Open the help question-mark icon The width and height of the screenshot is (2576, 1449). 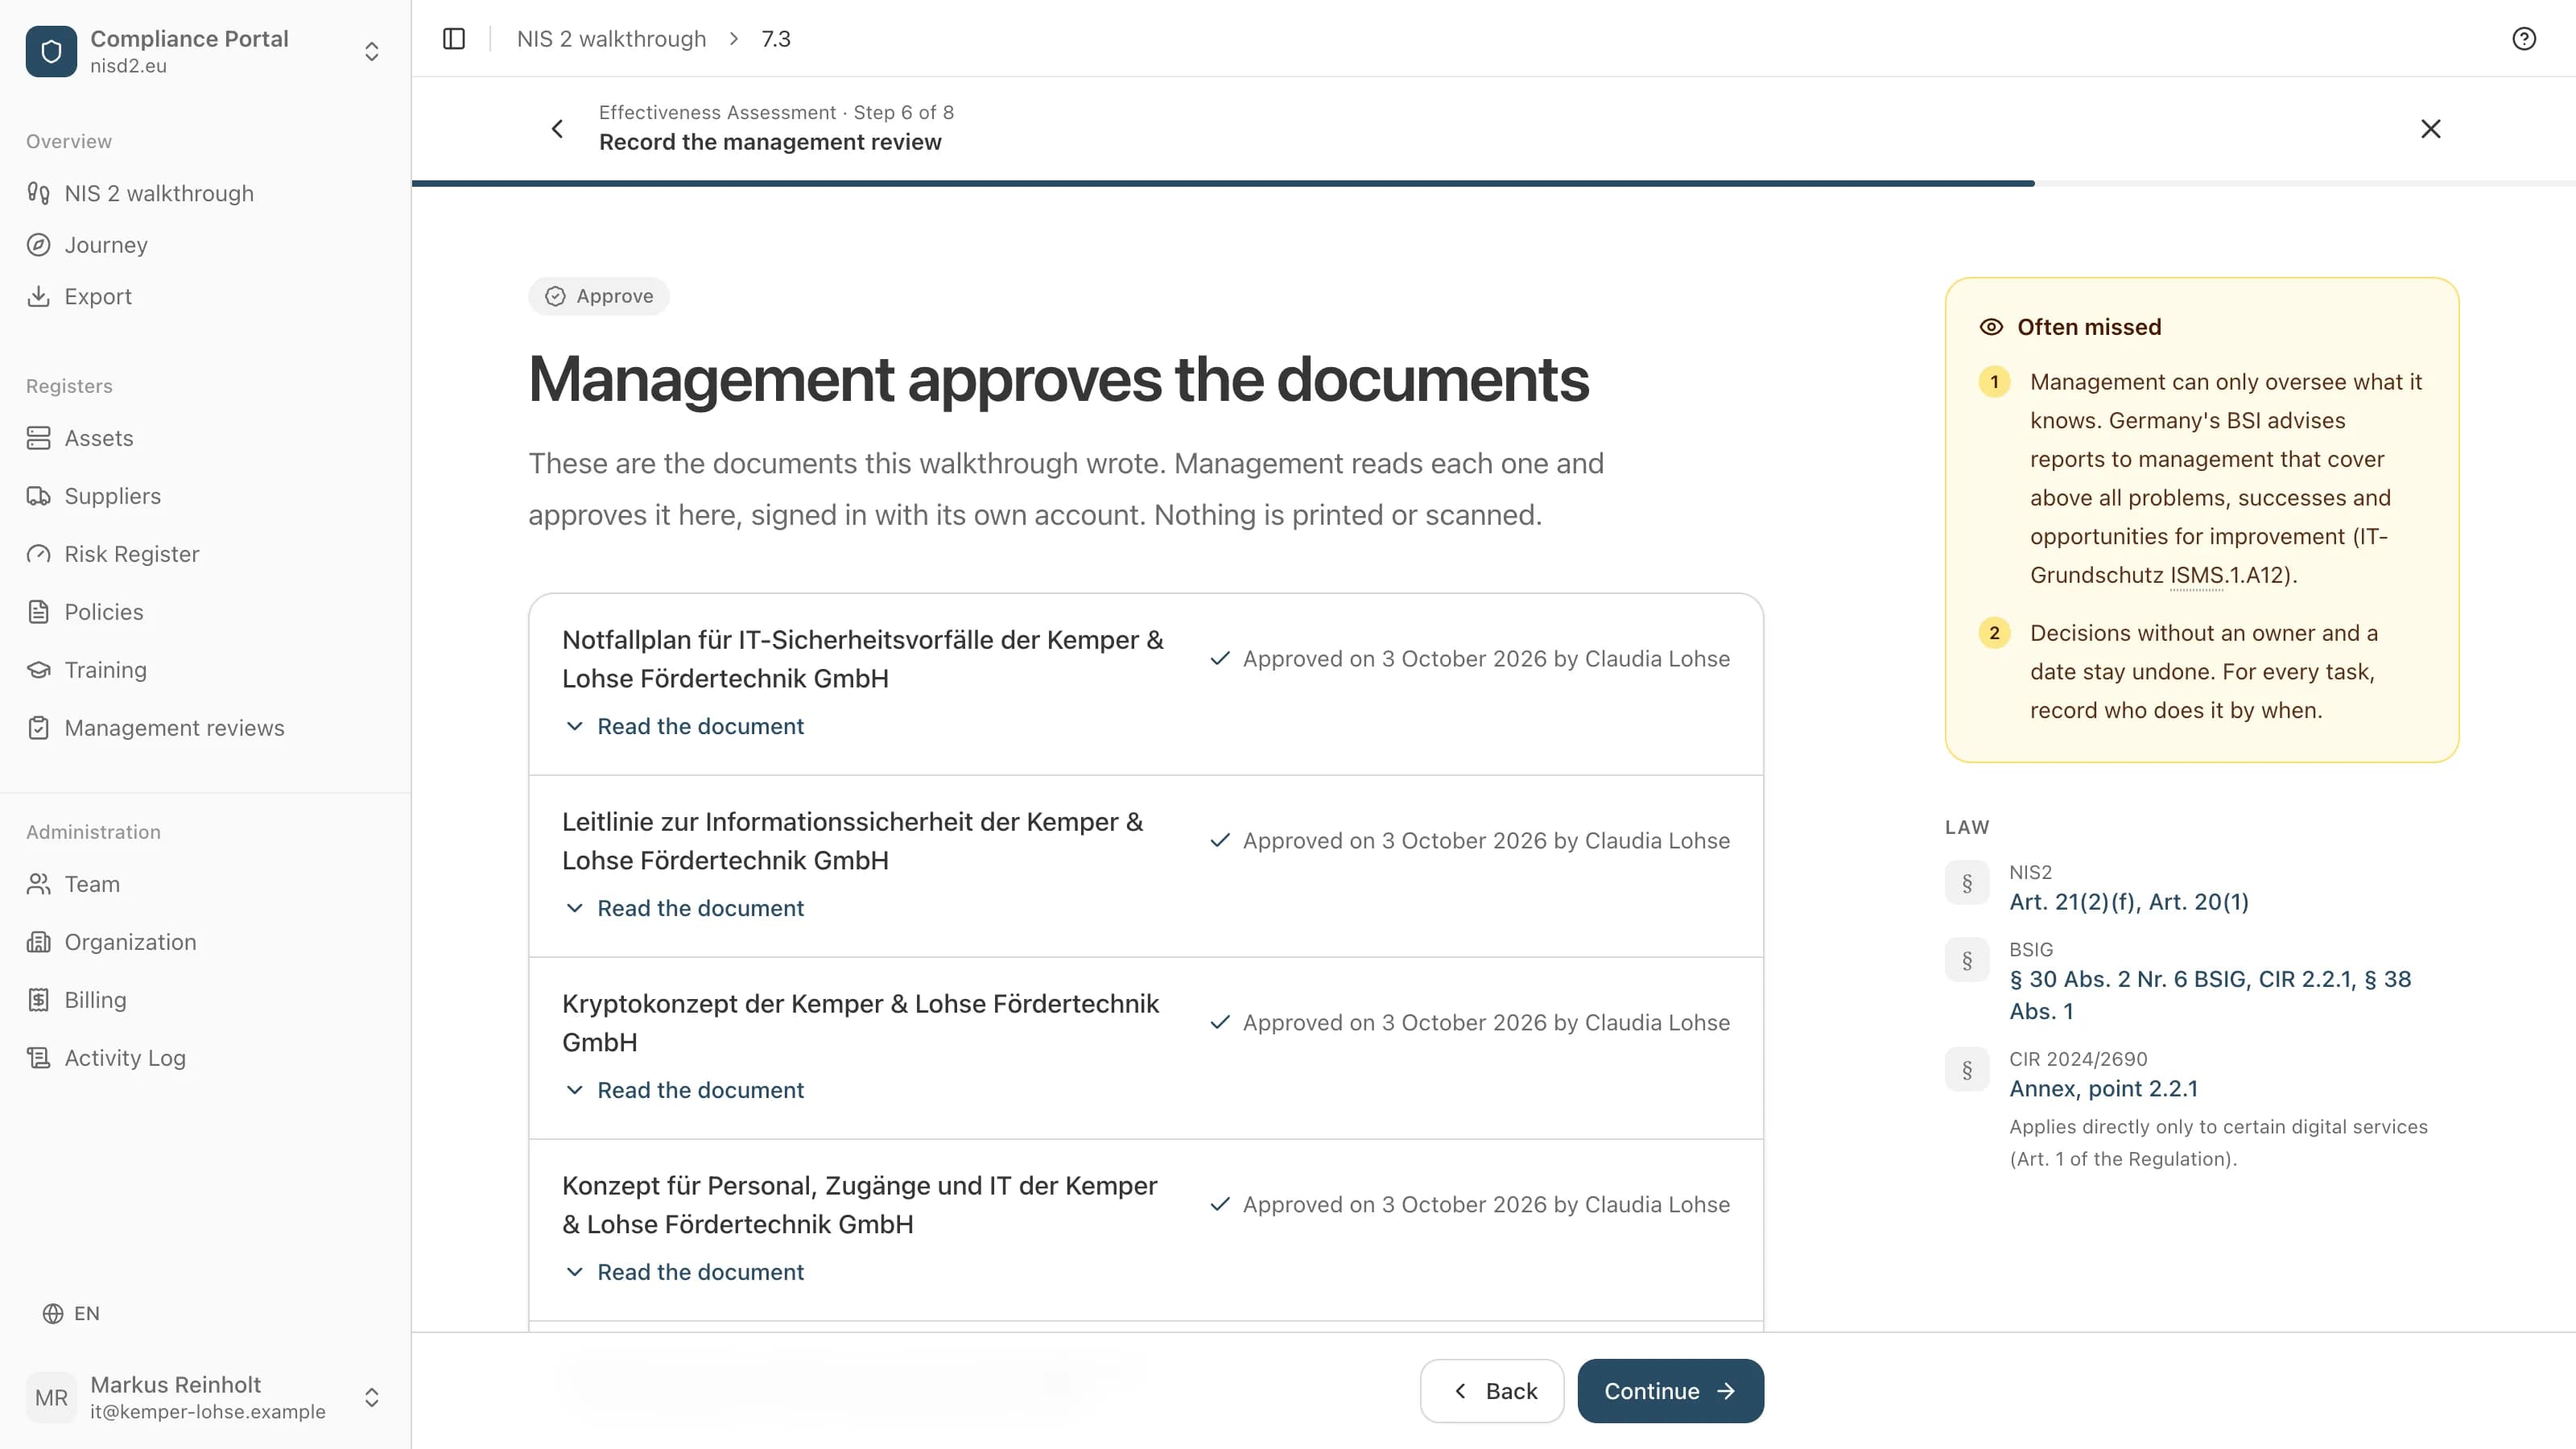[2524, 38]
